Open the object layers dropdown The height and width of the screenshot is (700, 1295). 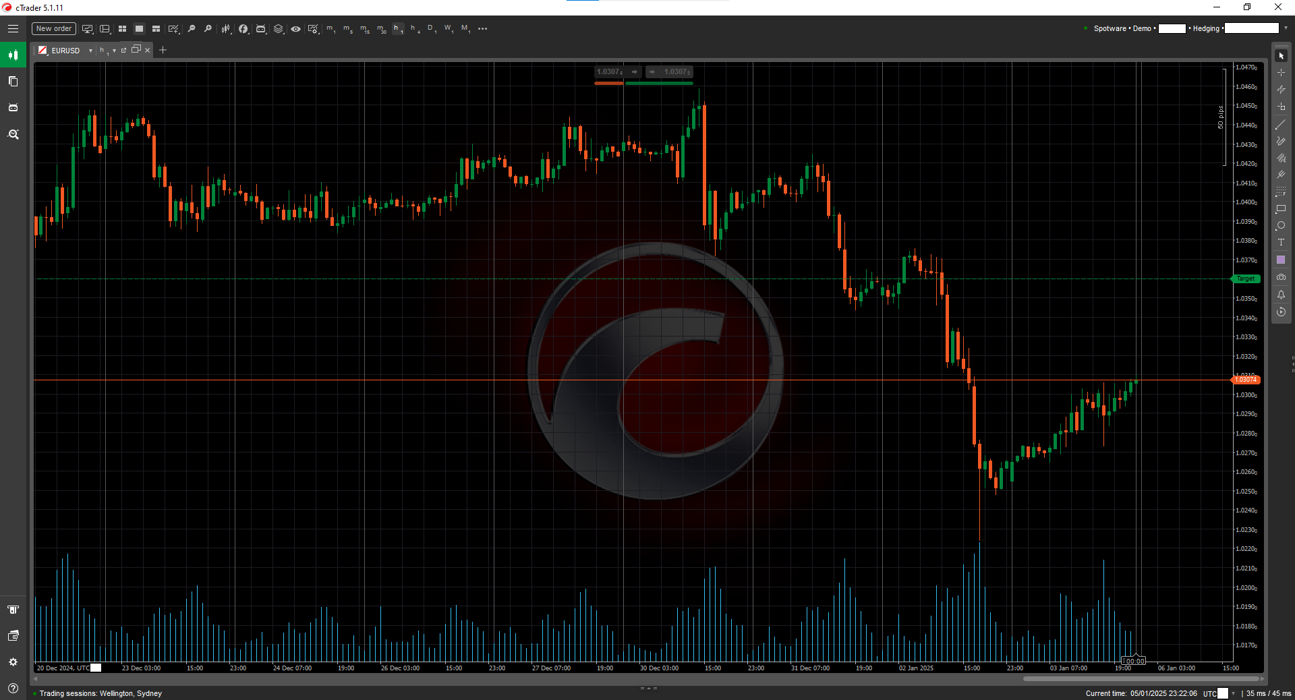(x=279, y=29)
